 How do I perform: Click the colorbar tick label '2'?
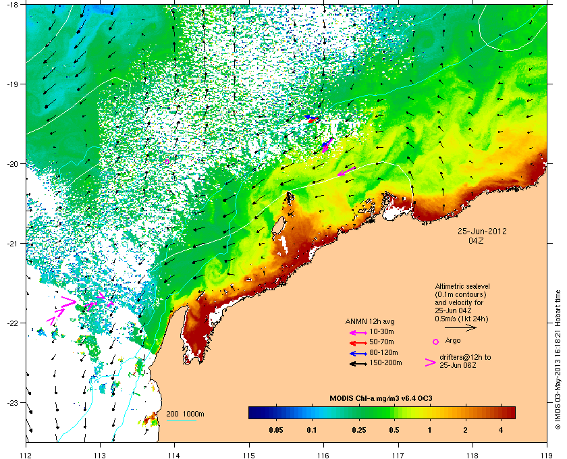pos(465,431)
